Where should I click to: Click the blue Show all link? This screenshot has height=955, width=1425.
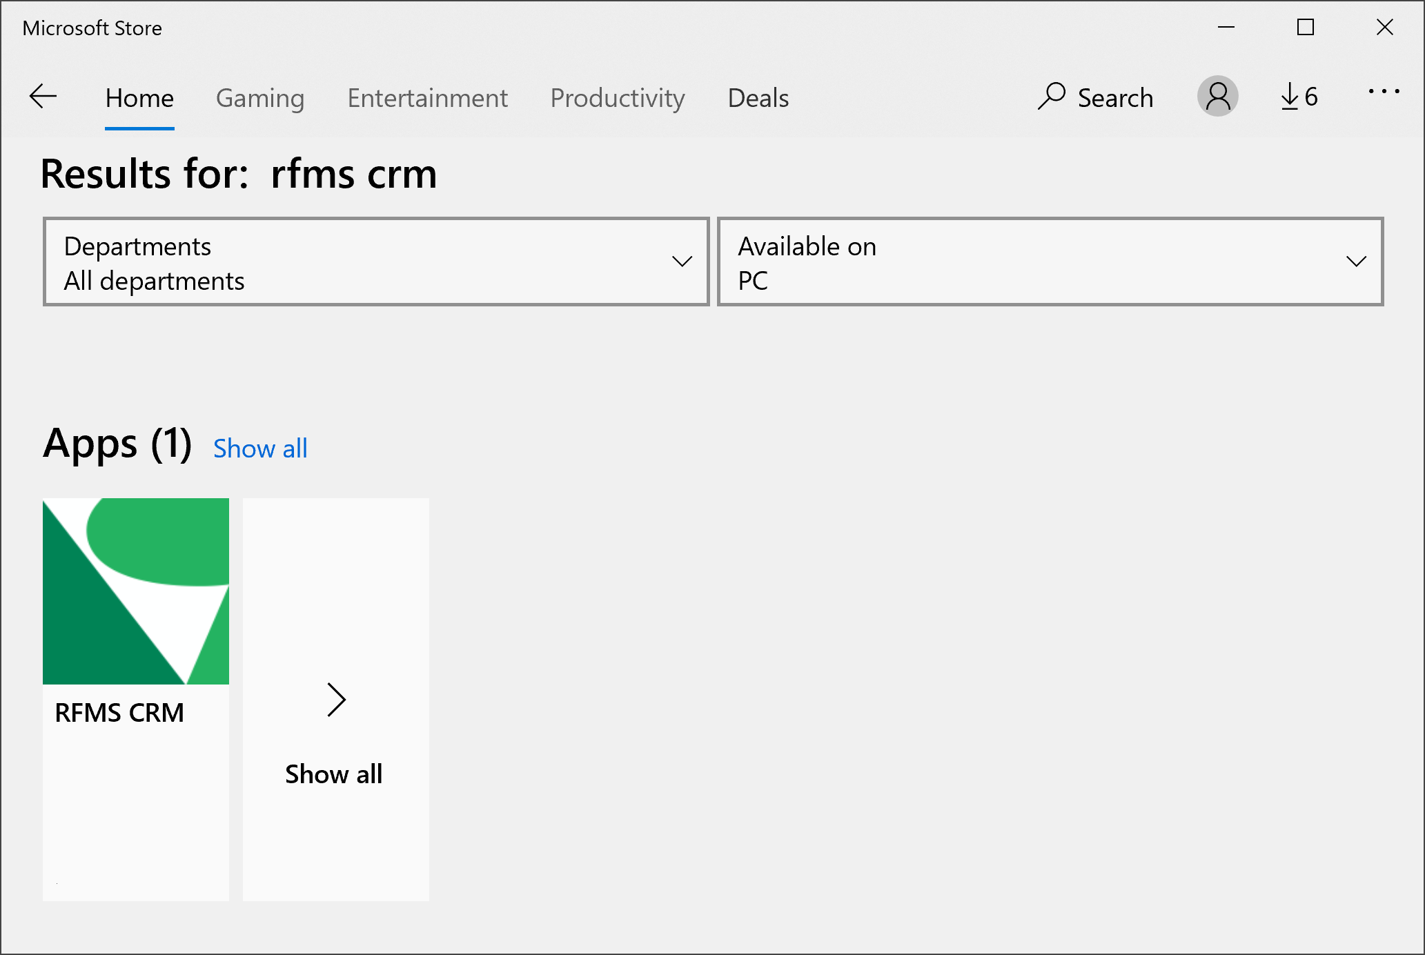coord(260,449)
